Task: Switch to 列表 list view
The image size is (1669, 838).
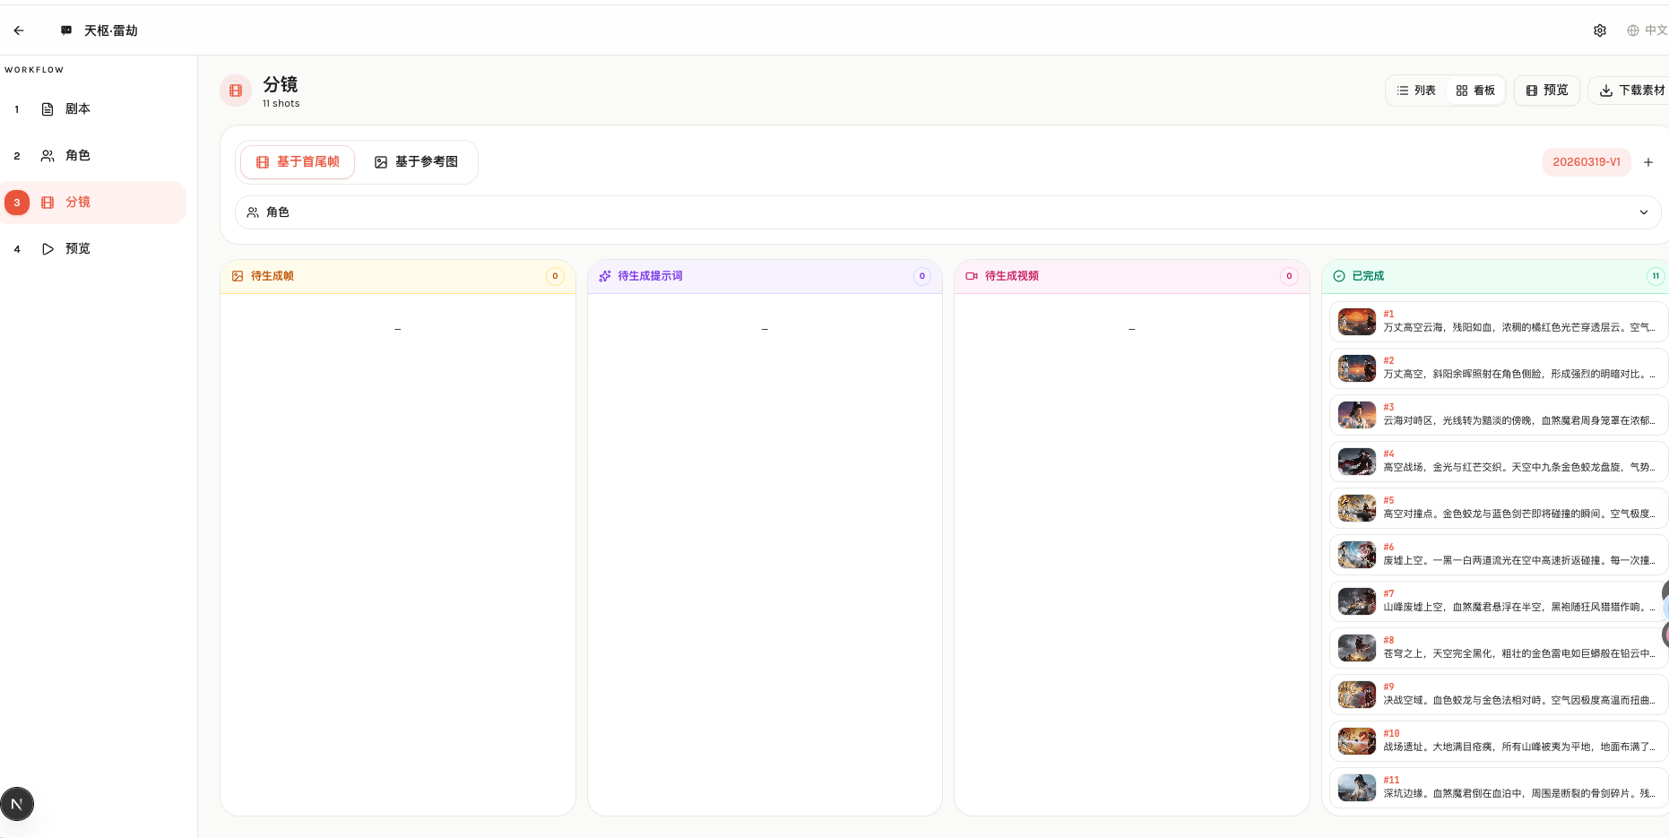Action: pos(1416,91)
